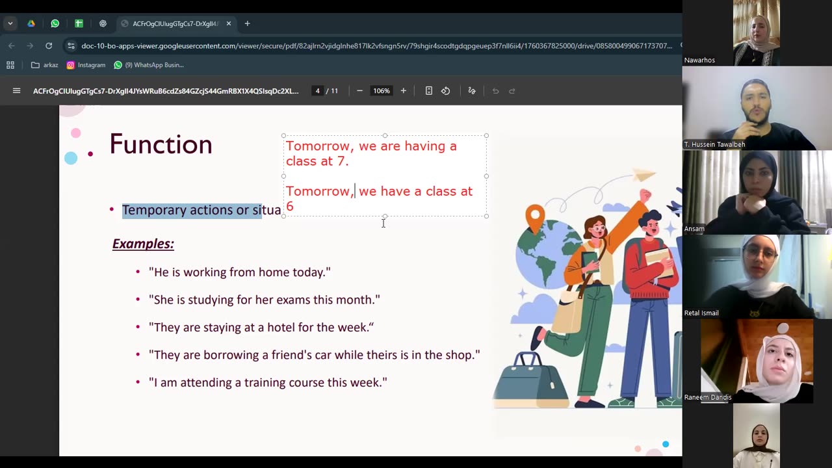Screen dimensions: 832x468
Task: Select the Nawarhos participant video
Action: (x=757, y=32)
